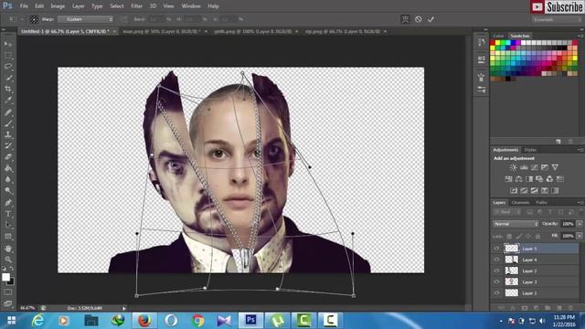Open the Layers panel flyout menu
Image resolution: width=585 pixels, height=329 pixels.
580,203
